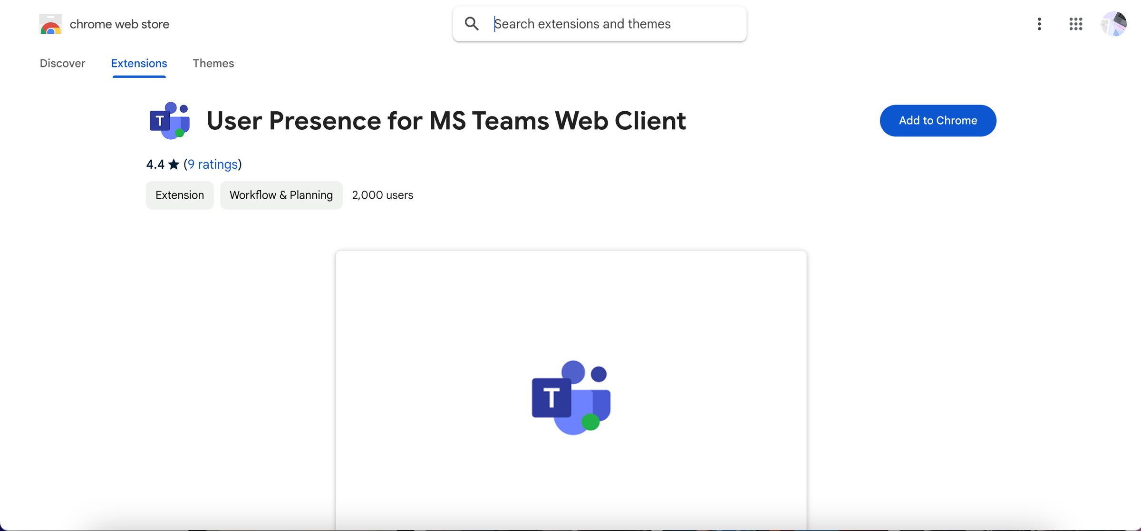
Task: Click the star next to the 4.4 rating
Action: coord(174,164)
